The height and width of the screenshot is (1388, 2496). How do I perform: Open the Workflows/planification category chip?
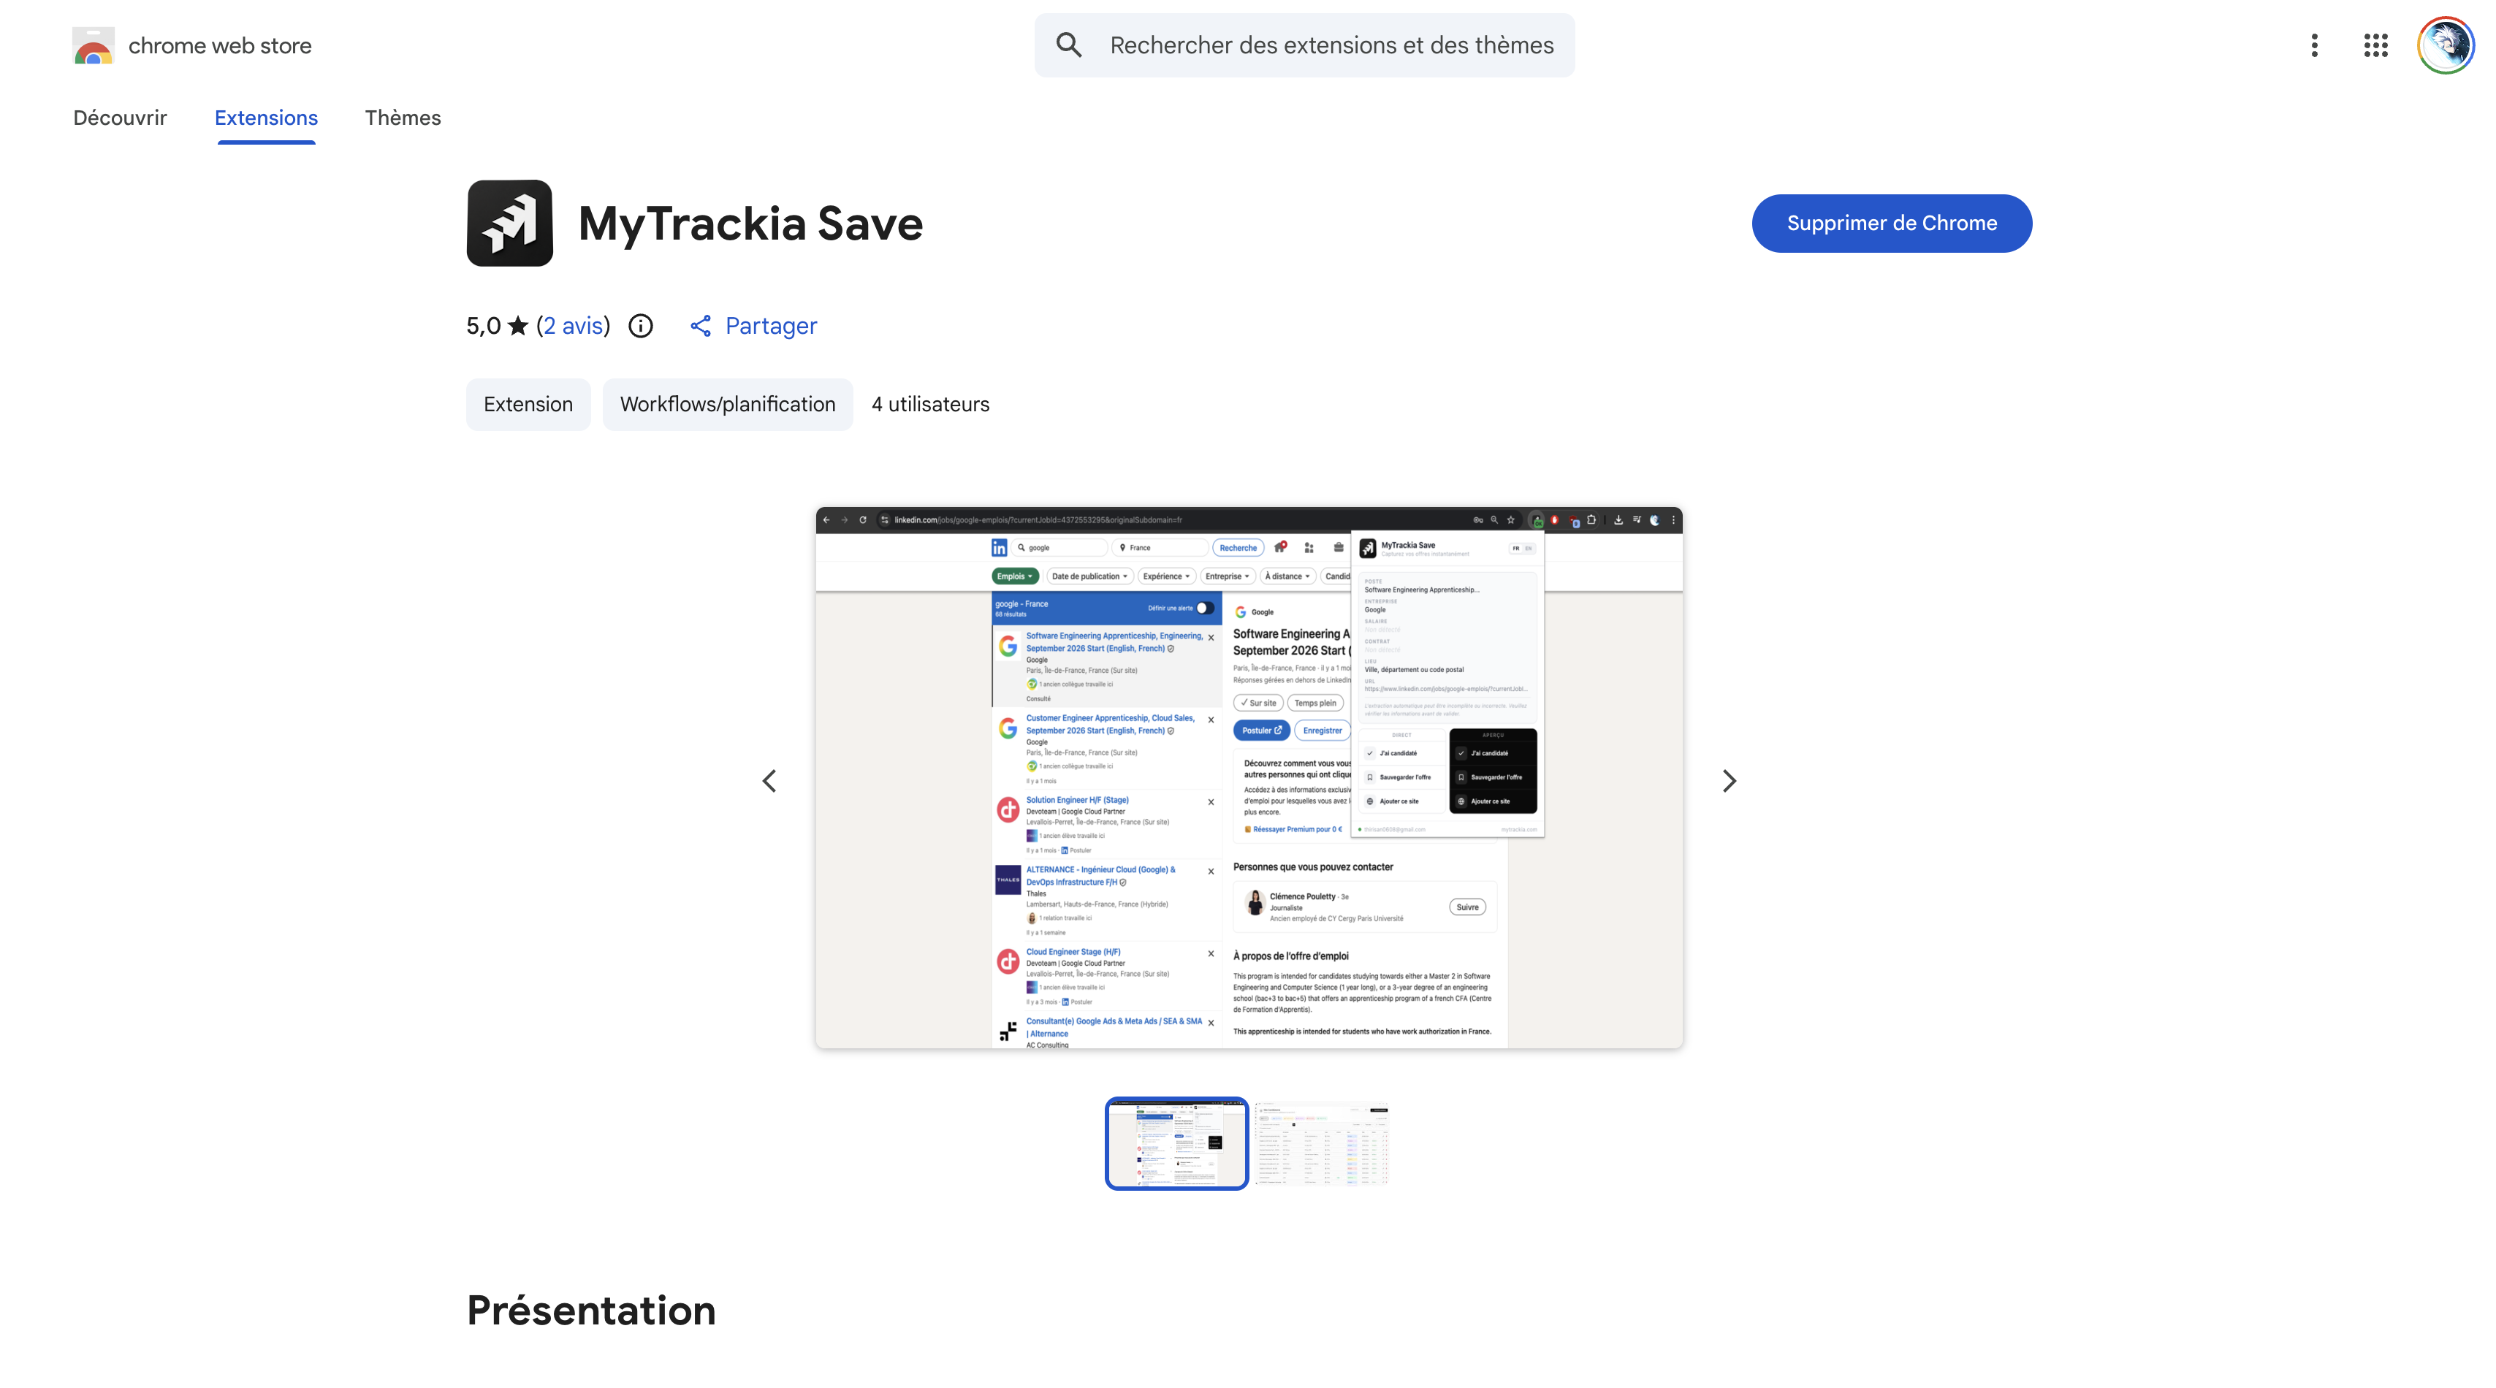click(727, 404)
